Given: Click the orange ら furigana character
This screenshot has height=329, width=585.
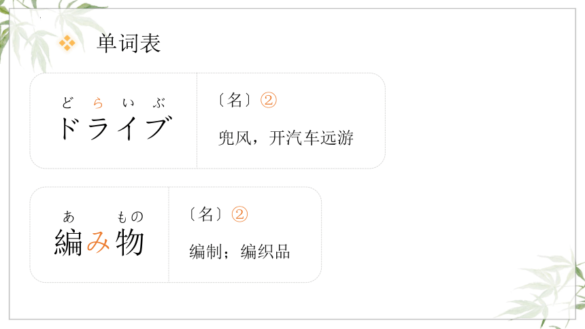Looking at the screenshot, I should coord(98,103).
